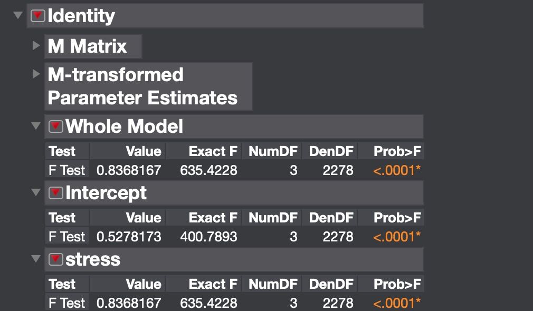Viewport: 533px width, 311px height.
Task: Collapse the Intercept section
Action: click(x=35, y=193)
